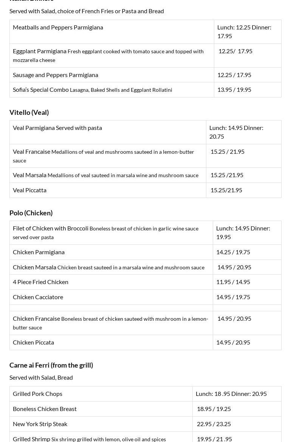Click the Boneless Chicken Breast price 18.95 / 19.25
Screen dimensions: 291x442
(214, 409)
